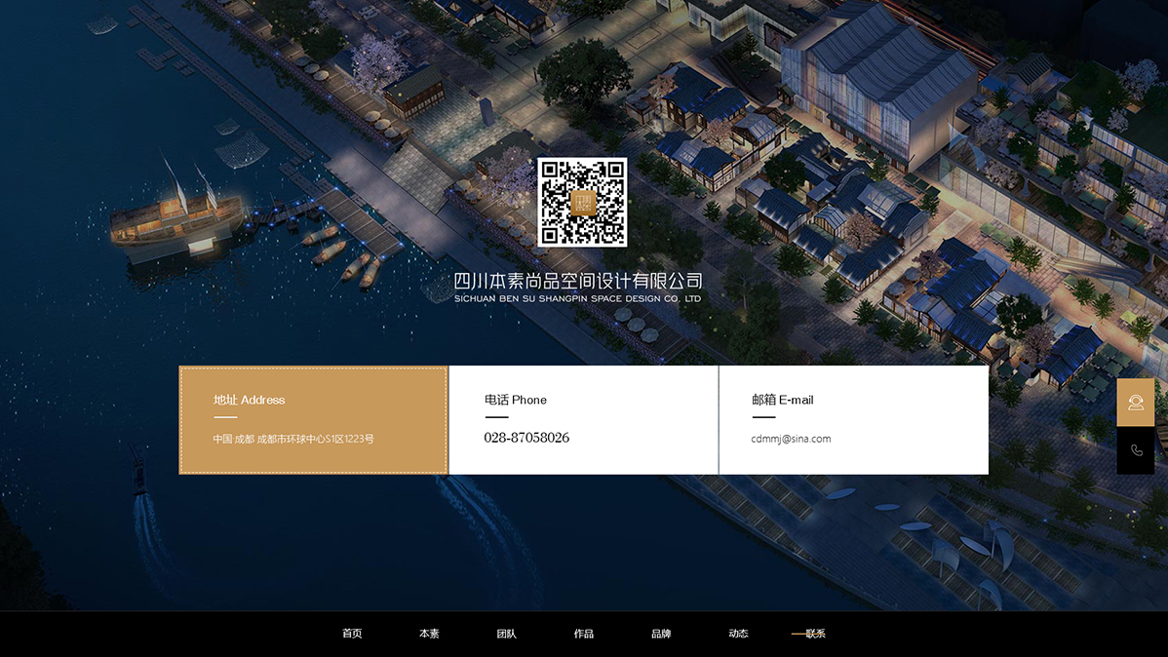Click the company name 四川本素尚品空间设计有限公司
The image size is (1168, 657).
coord(577,281)
